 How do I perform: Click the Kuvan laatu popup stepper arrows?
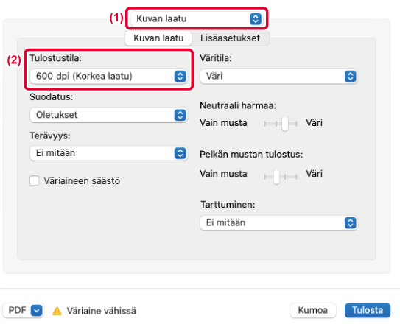tap(256, 18)
